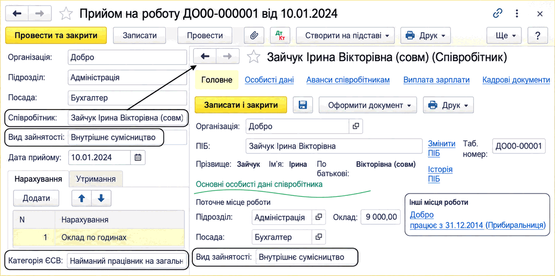Click Провести та закрити button
This screenshot has height=276, width=555.
[x=56, y=35]
